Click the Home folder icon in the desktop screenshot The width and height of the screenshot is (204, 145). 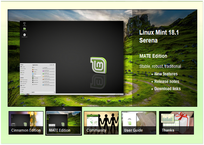24,29
